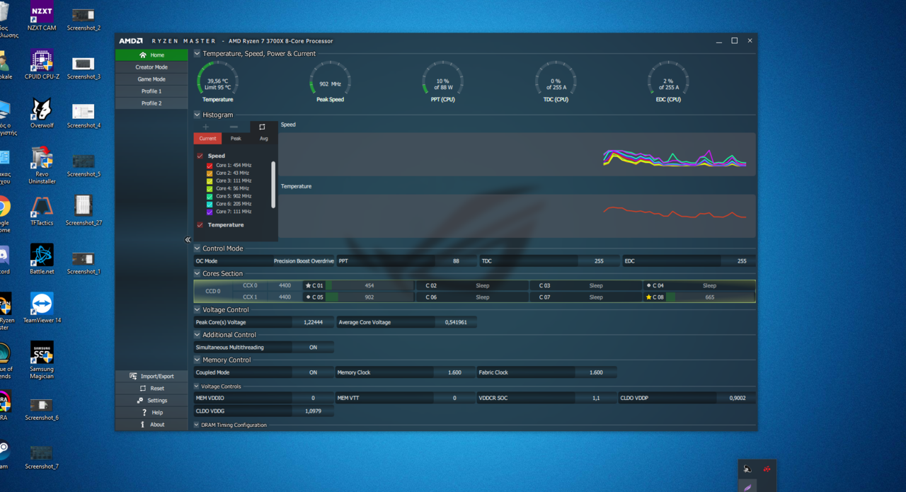906x492 pixels.
Task: Uncheck the Core 2 orange checkbox
Action: [x=210, y=173]
